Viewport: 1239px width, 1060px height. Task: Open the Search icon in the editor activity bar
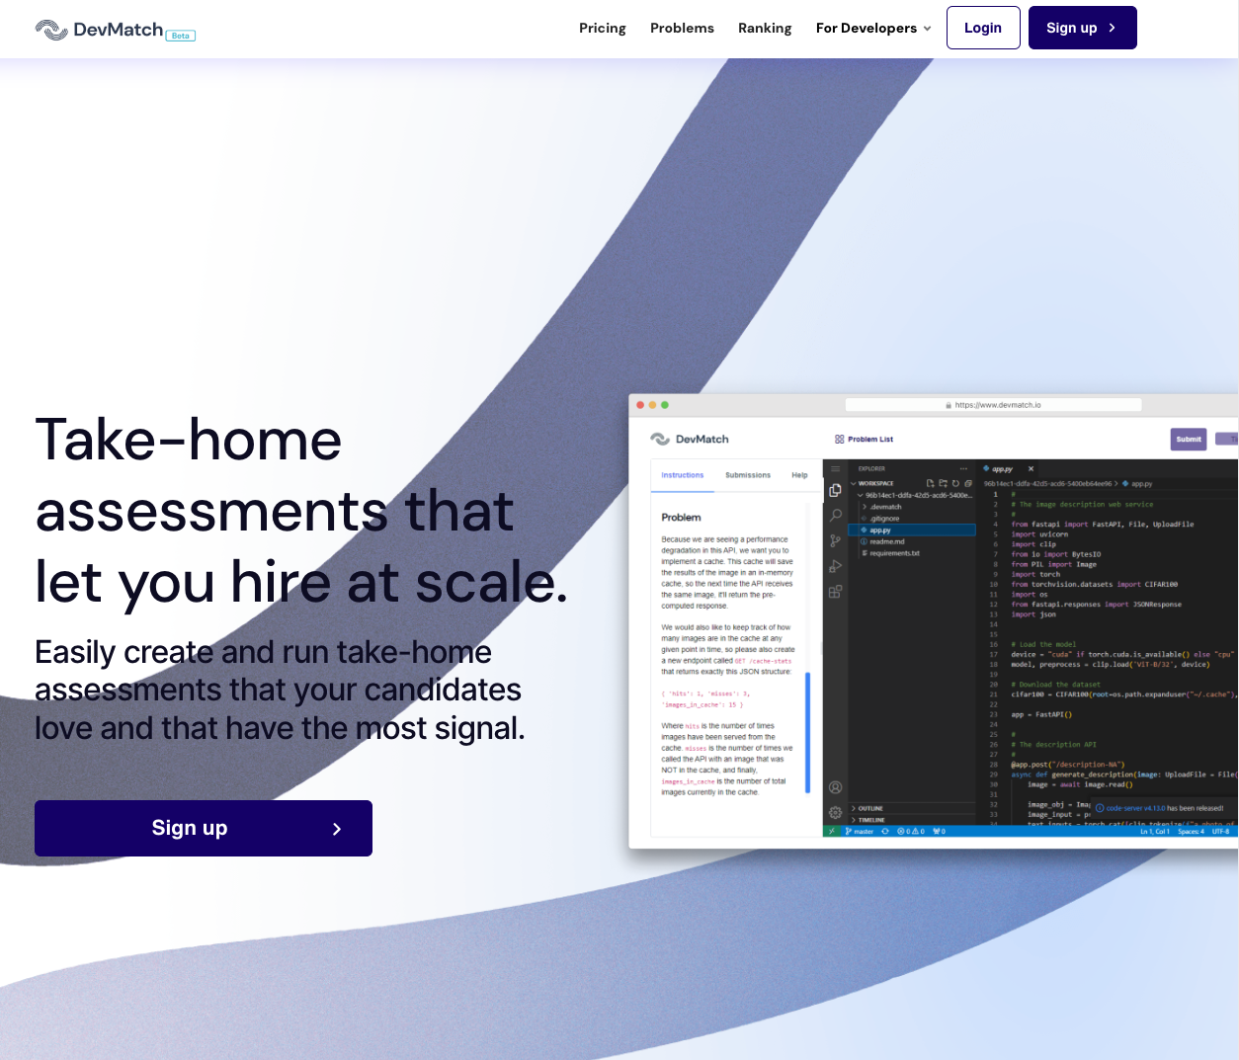click(836, 515)
